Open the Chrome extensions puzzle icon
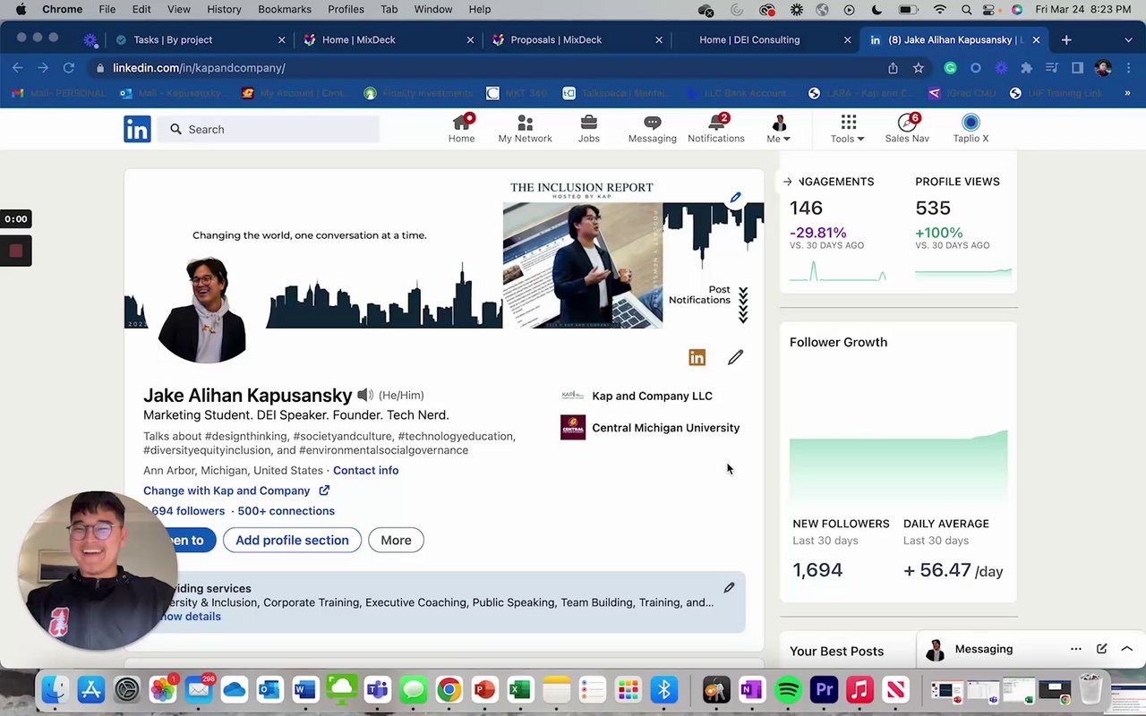The width and height of the screenshot is (1146, 716). 1027,68
